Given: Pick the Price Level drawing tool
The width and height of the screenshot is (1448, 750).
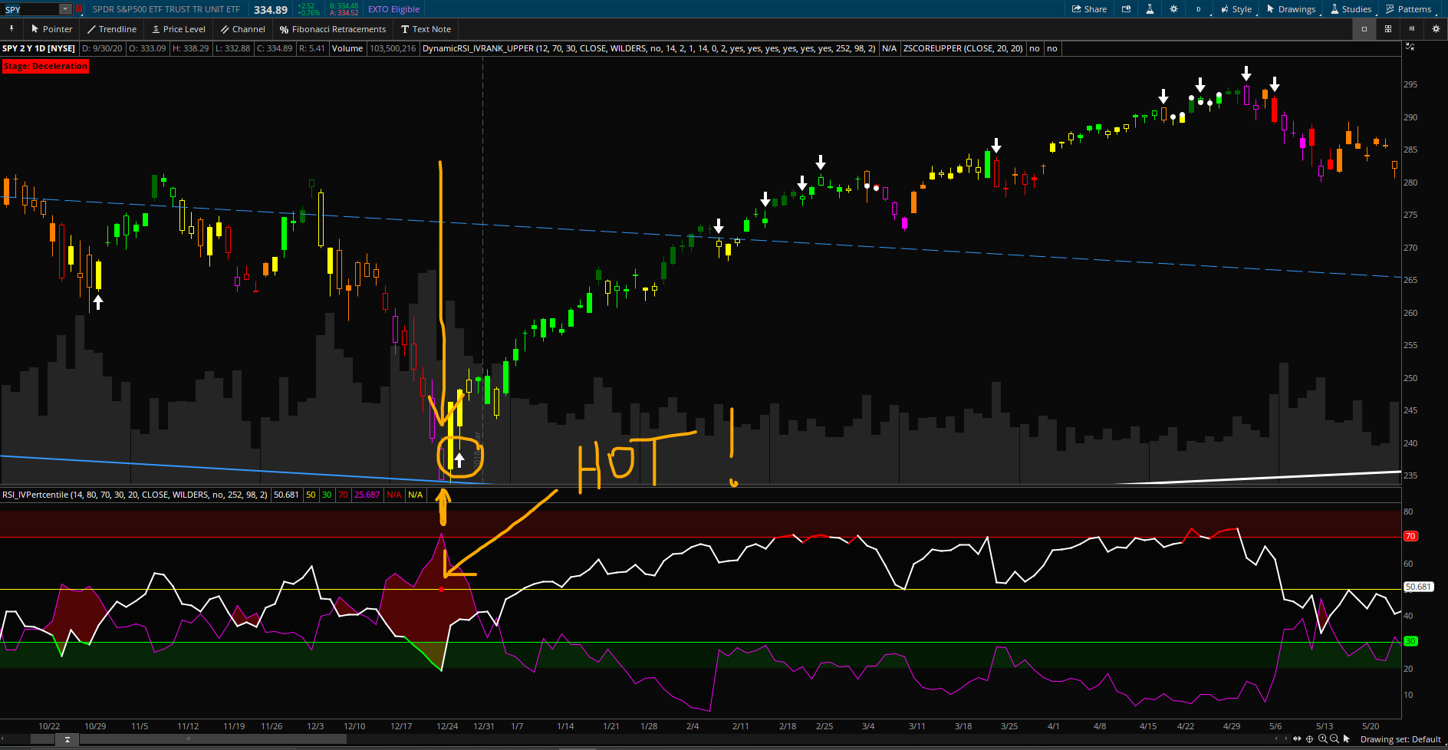Looking at the screenshot, I should coord(179,29).
